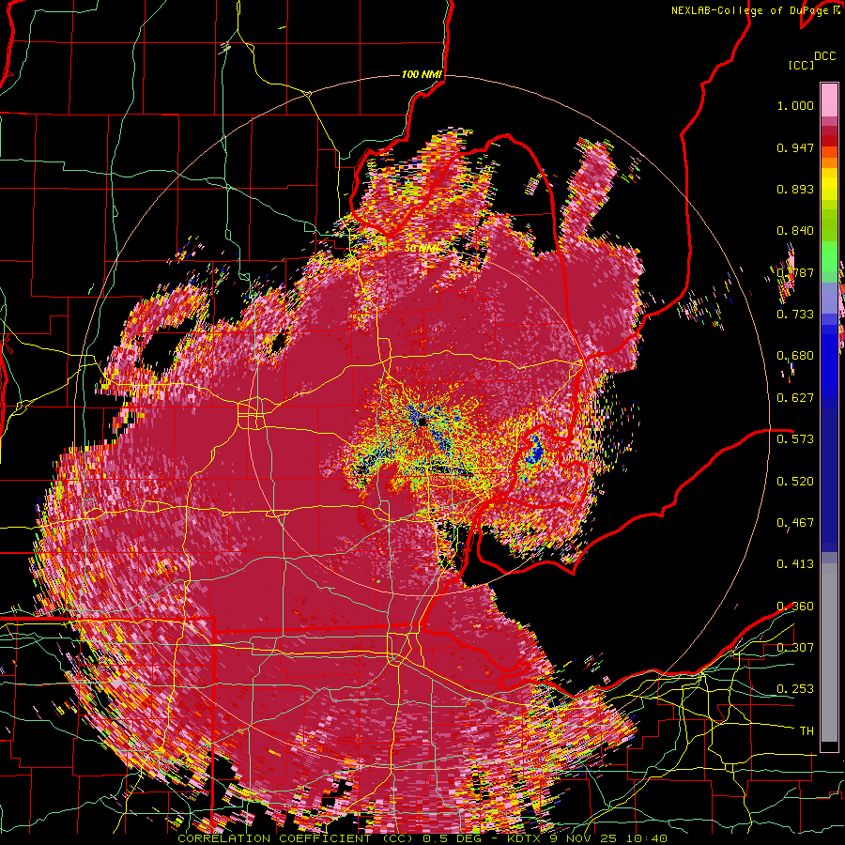Click the 0.947 scale value

[795, 147]
